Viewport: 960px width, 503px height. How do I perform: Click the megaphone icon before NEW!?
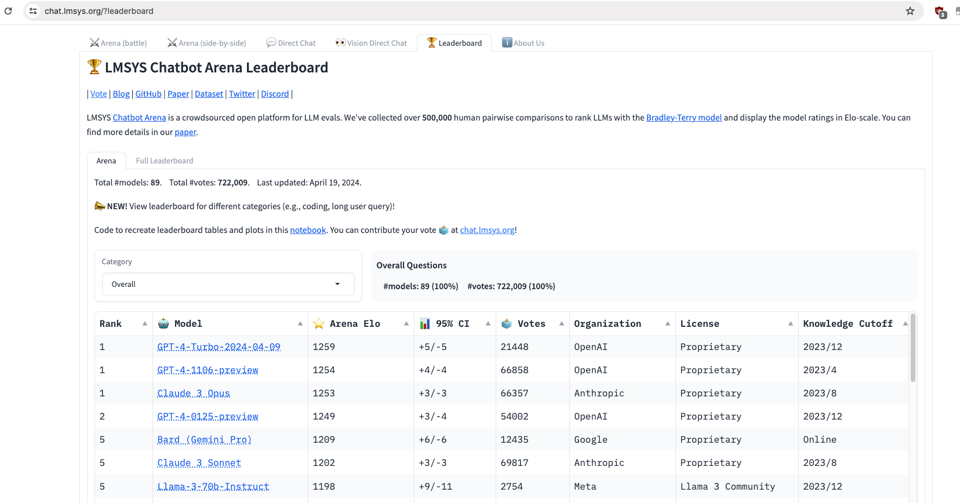[x=100, y=206]
